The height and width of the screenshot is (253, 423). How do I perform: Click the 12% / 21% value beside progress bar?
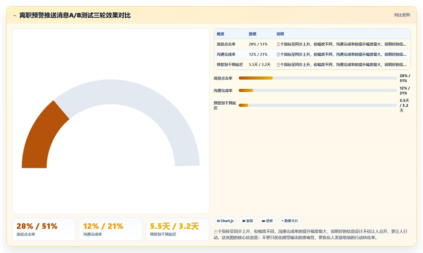(405, 91)
